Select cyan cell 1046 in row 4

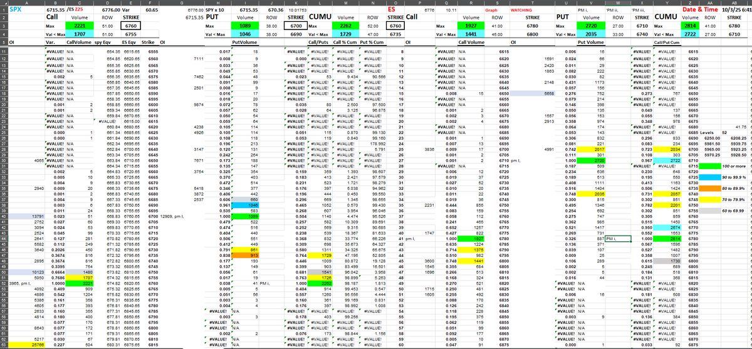tap(246, 34)
